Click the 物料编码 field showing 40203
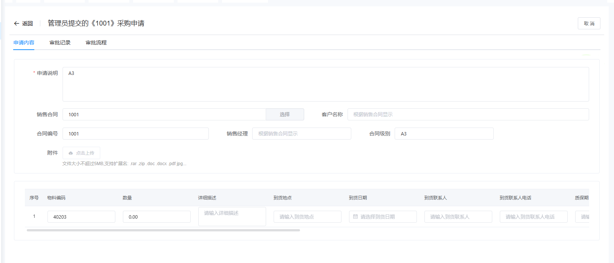This screenshot has width=614, height=263. tap(81, 217)
